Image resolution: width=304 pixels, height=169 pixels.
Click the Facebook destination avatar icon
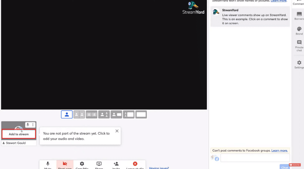coord(215,158)
